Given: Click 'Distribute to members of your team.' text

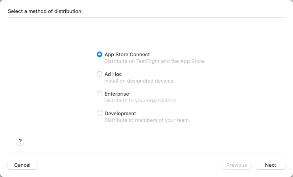Looking at the screenshot, I should pyautogui.click(x=147, y=120).
